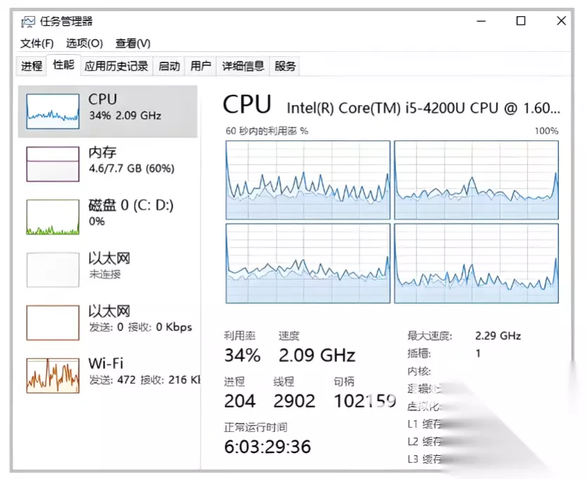Switch to the 进程 tab
587x479 pixels.
point(32,67)
